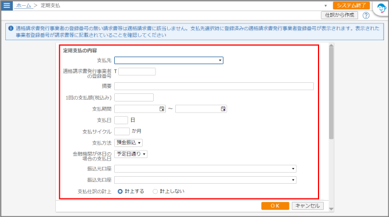Open the help question mark icon
The height and width of the screenshot is (217, 389).
366,15
